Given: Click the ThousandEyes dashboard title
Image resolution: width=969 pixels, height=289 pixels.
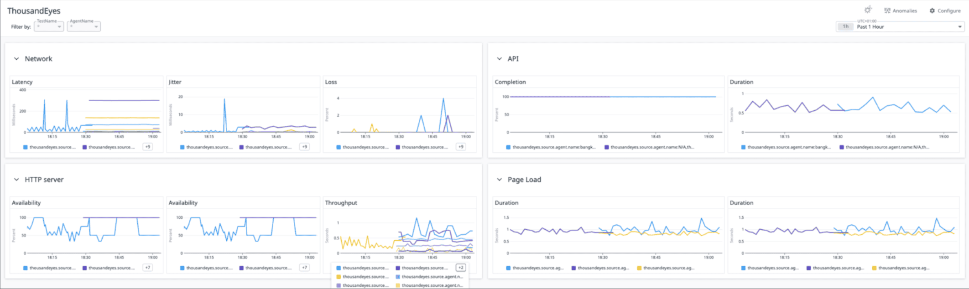Looking at the screenshot, I should click(x=34, y=10).
